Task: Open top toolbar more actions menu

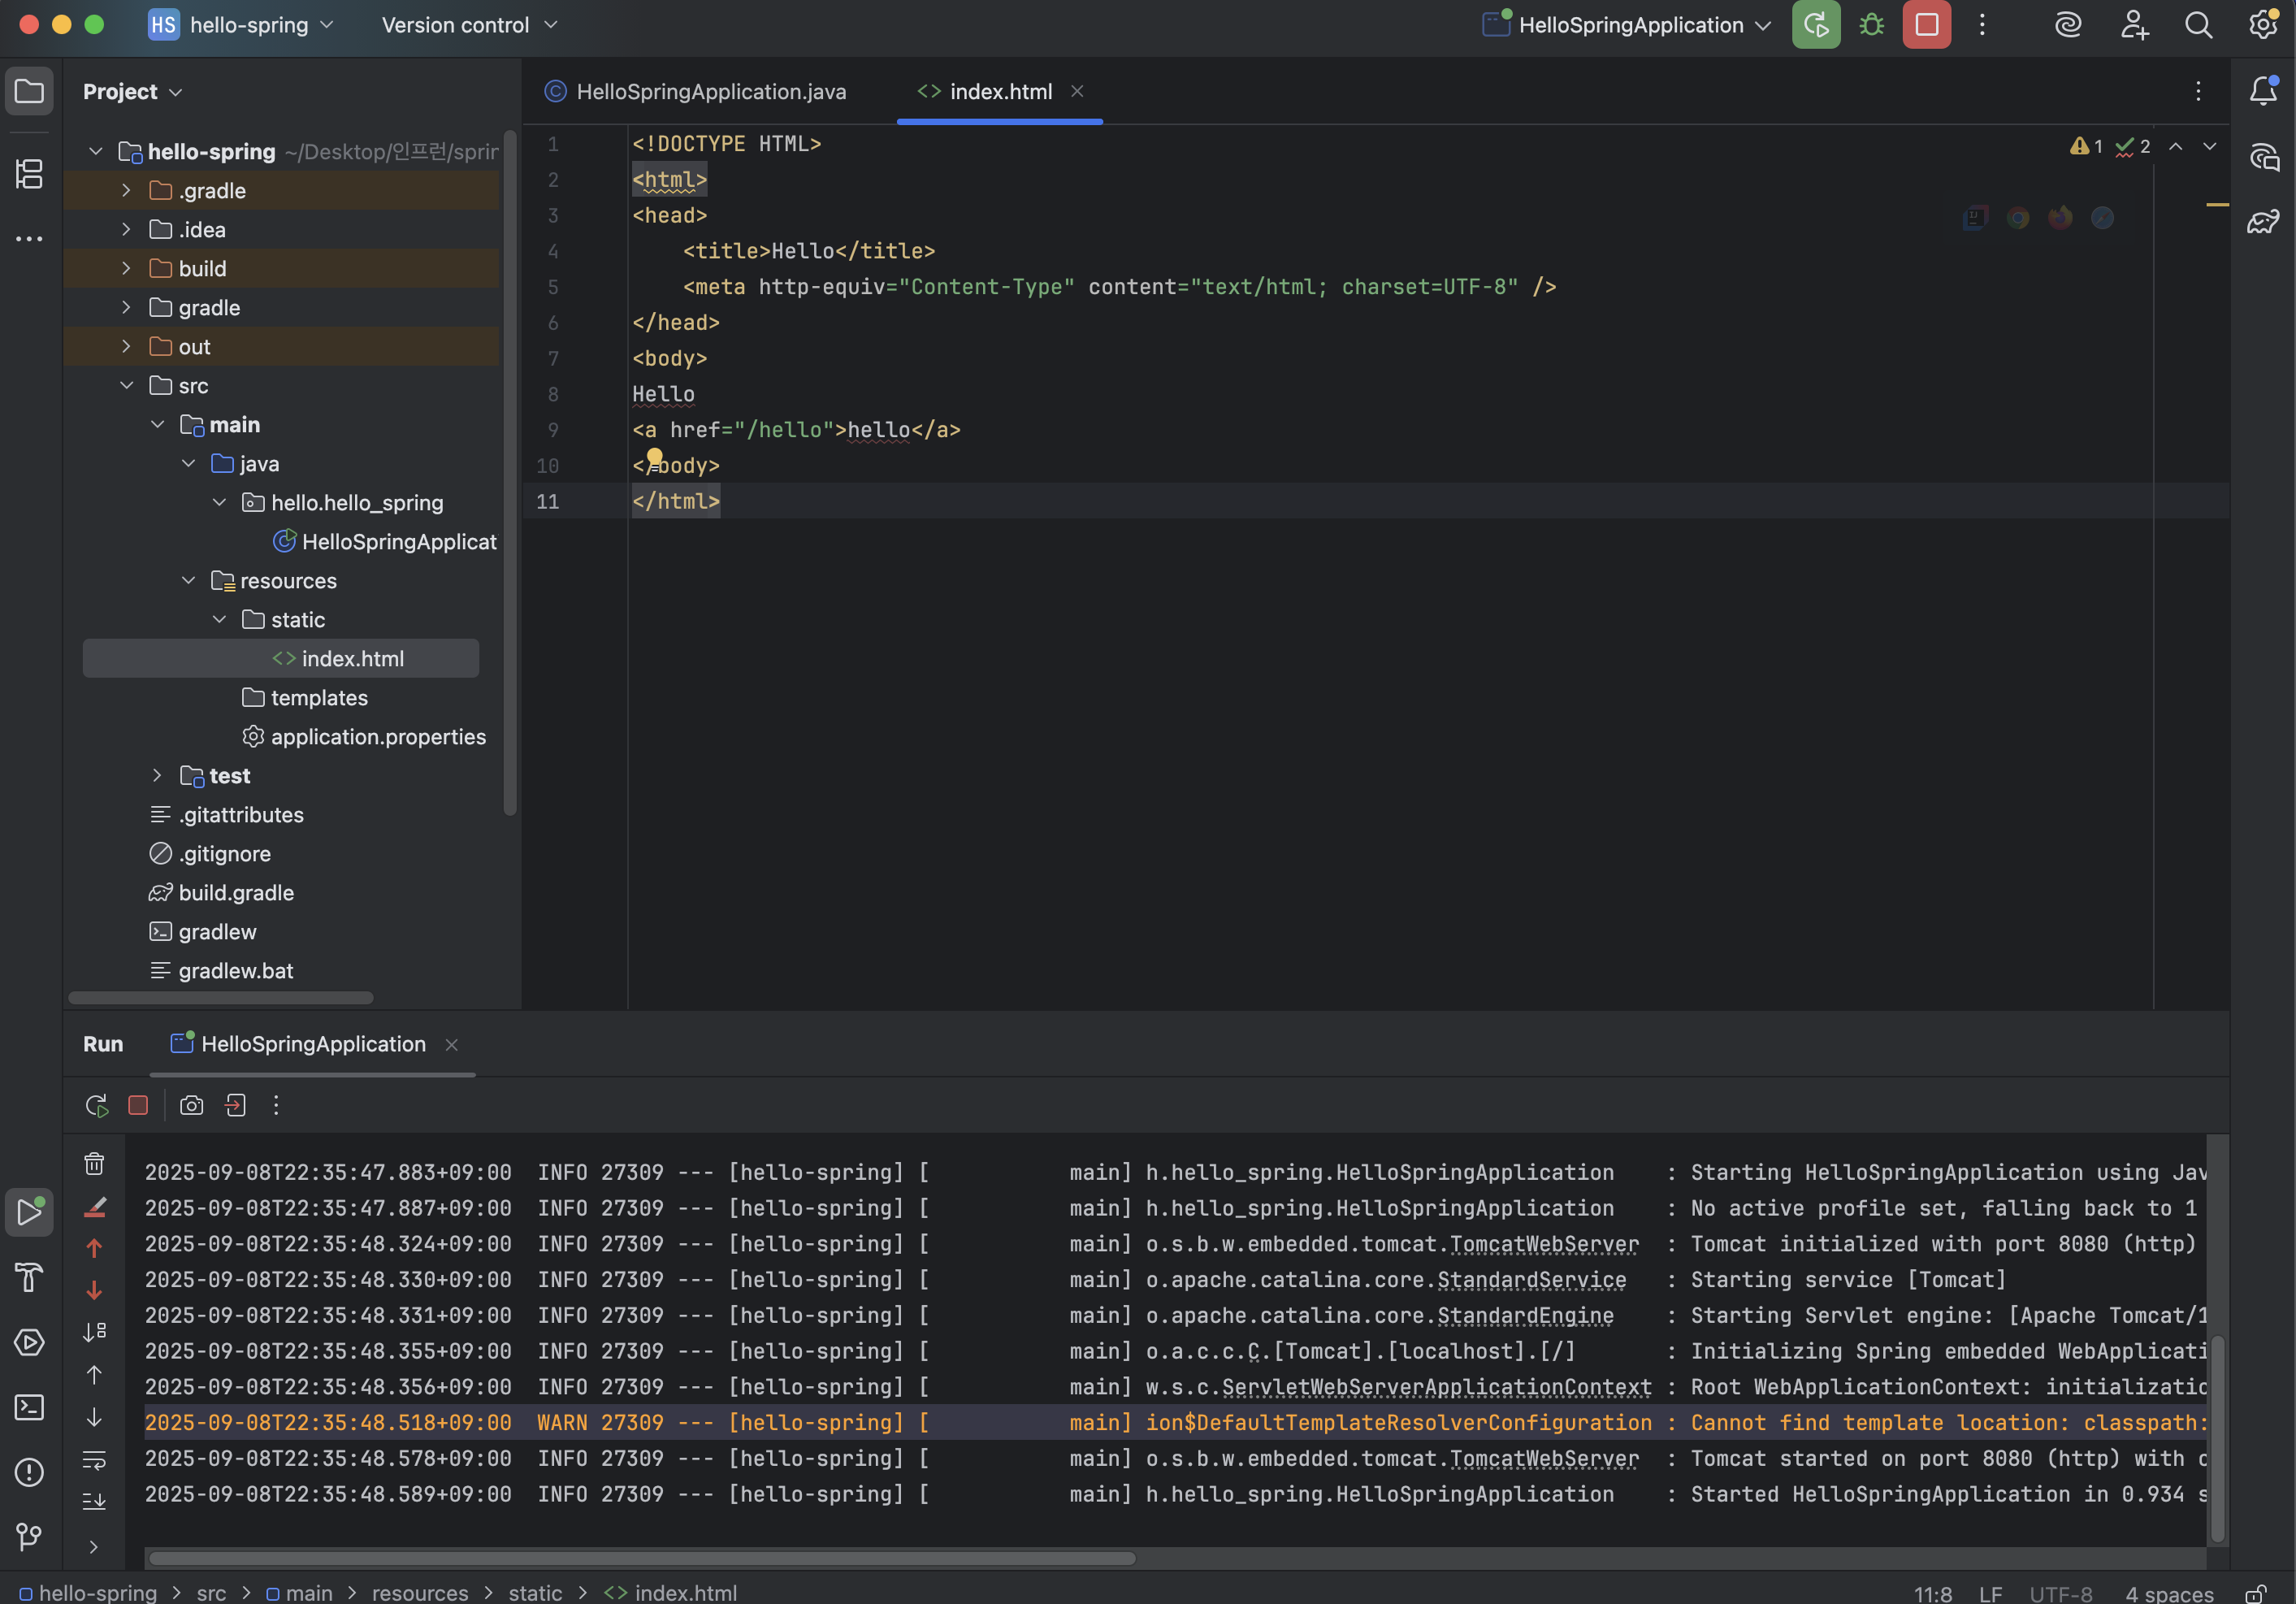Action: [x=1982, y=25]
